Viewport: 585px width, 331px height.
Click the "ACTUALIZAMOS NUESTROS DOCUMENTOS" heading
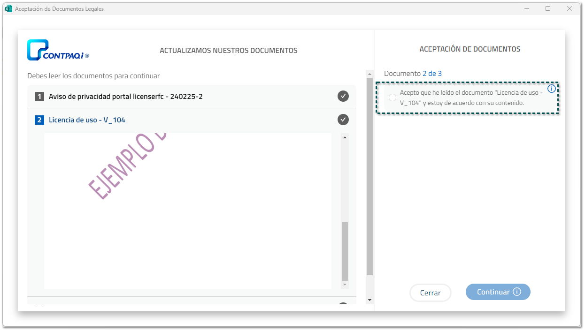tap(229, 50)
